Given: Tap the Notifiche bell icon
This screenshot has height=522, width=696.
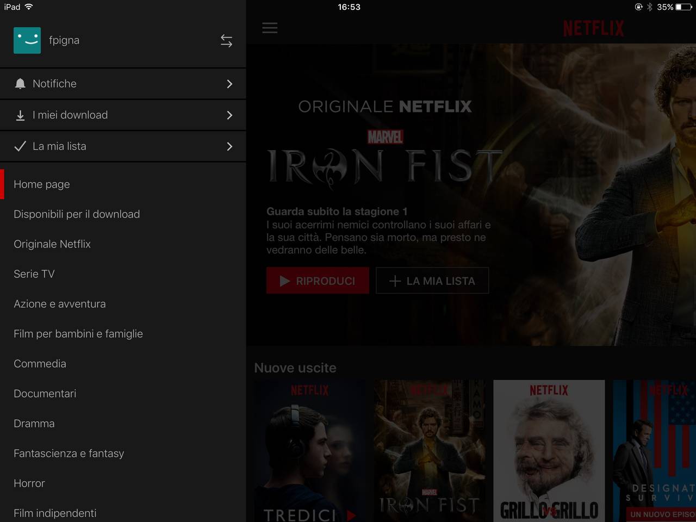Looking at the screenshot, I should (x=20, y=84).
